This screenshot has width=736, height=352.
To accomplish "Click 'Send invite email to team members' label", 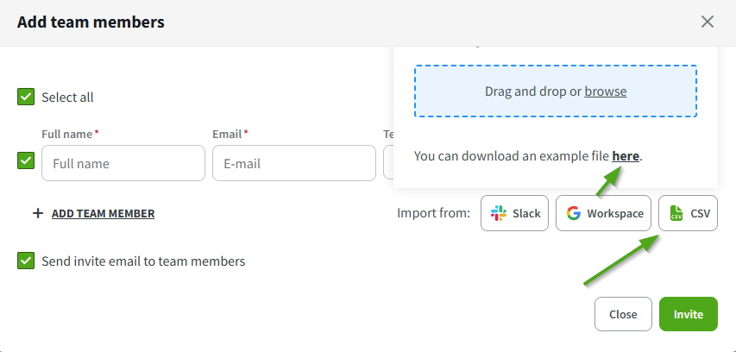I will pyautogui.click(x=143, y=261).
